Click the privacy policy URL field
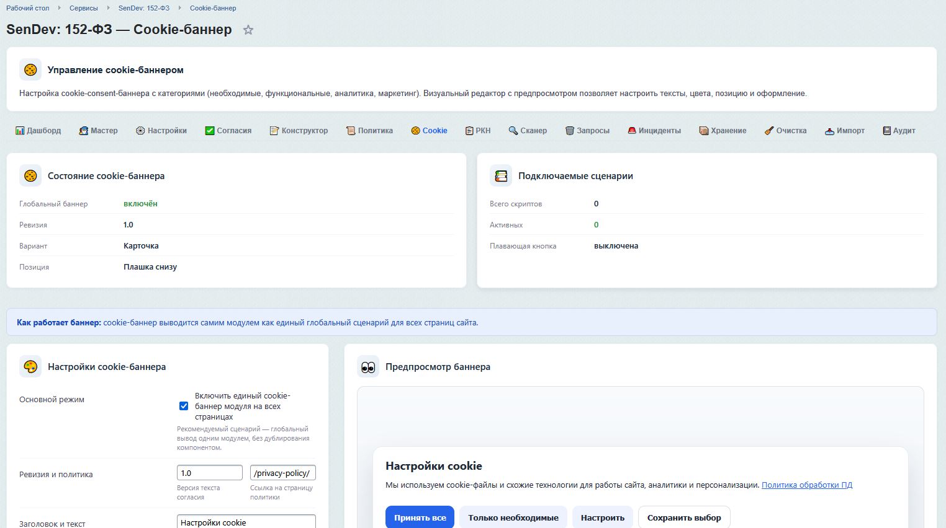The image size is (946, 528). pyautogui.click(x=282, y=473)
